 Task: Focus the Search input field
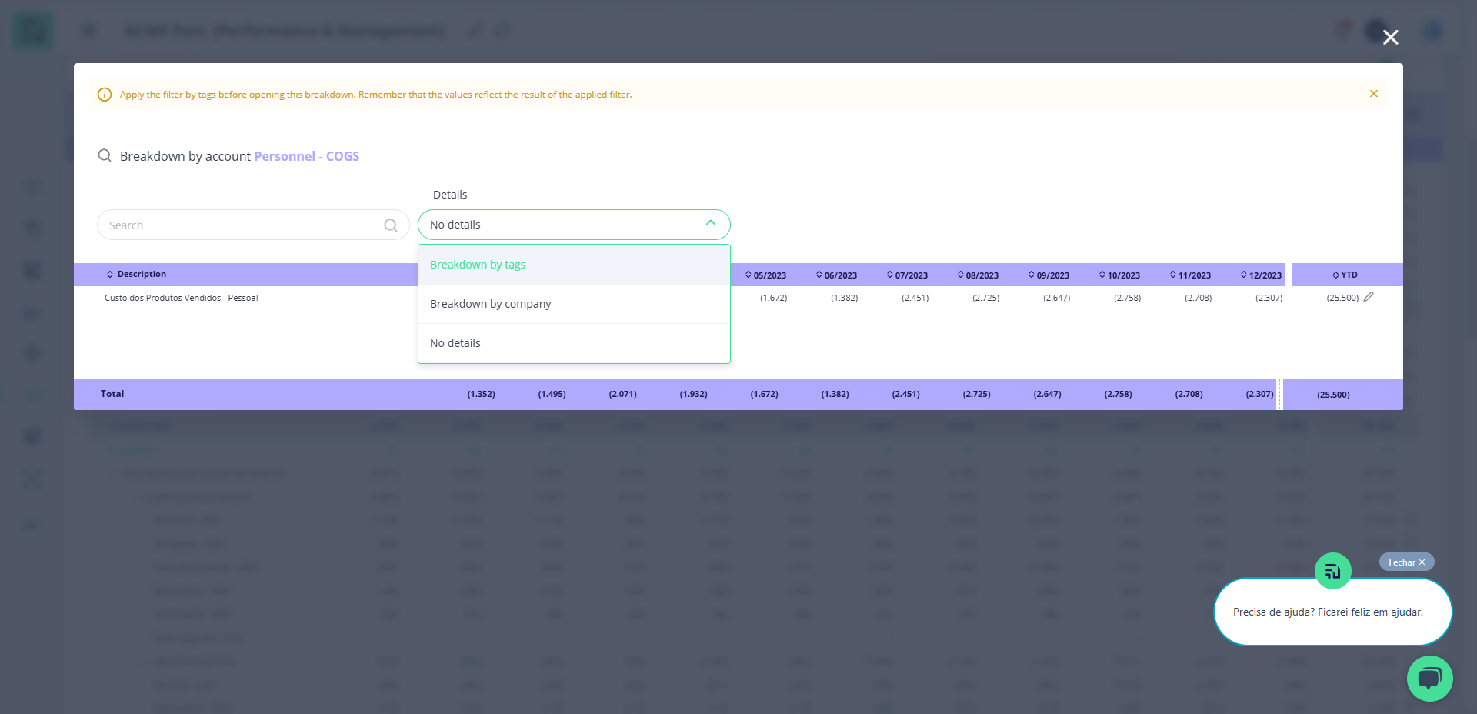(253, 225)
